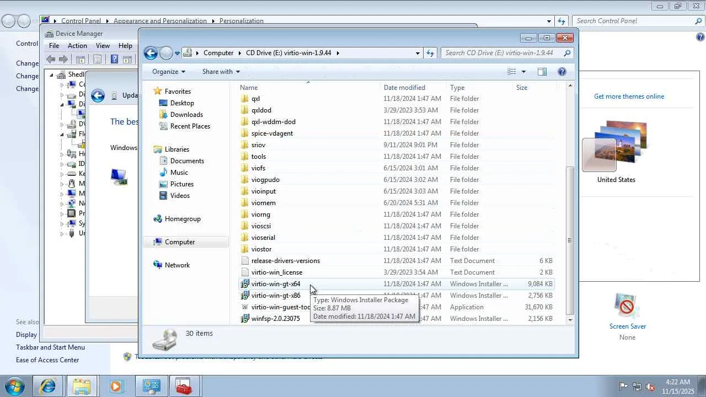Screen dimensions: 706x397
Task: Open the View menu in Device Manager
Action: tap(103, 46)
